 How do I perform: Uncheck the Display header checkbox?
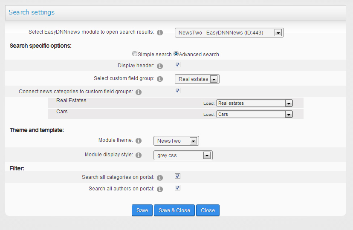pos(177,65)
